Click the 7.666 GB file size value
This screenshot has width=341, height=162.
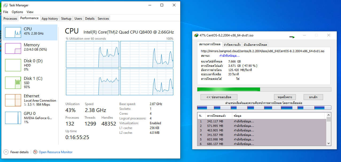234,61
